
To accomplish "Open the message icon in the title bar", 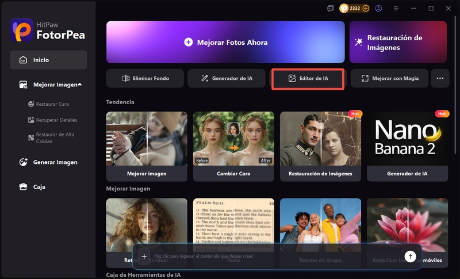I will coord(331,9).
